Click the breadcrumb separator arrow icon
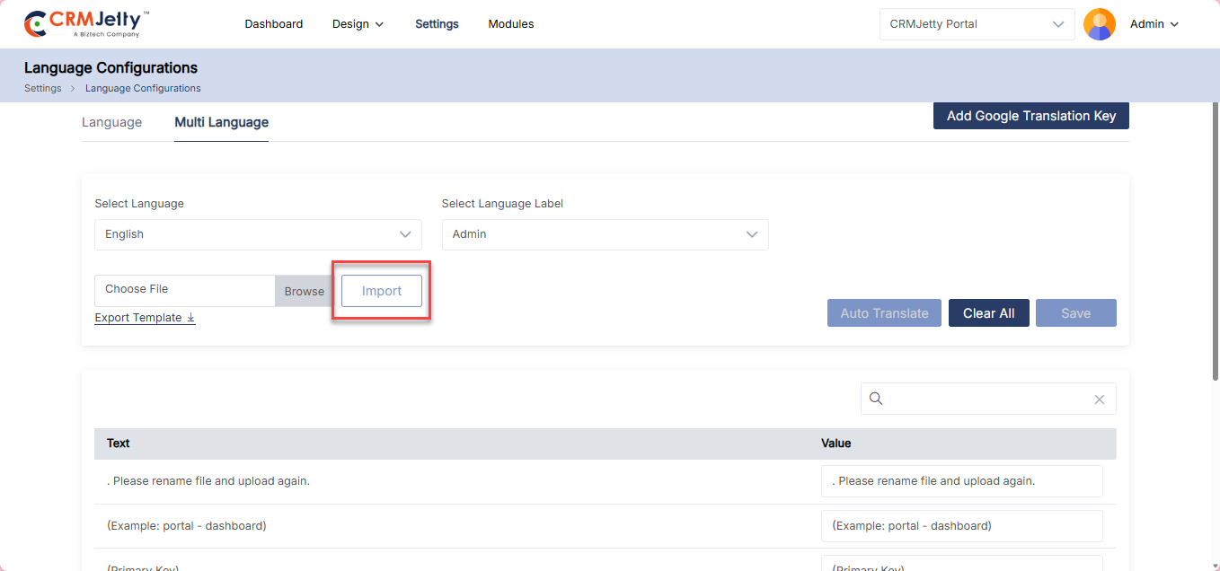The image size is (1220, 571). pos(74,89)
